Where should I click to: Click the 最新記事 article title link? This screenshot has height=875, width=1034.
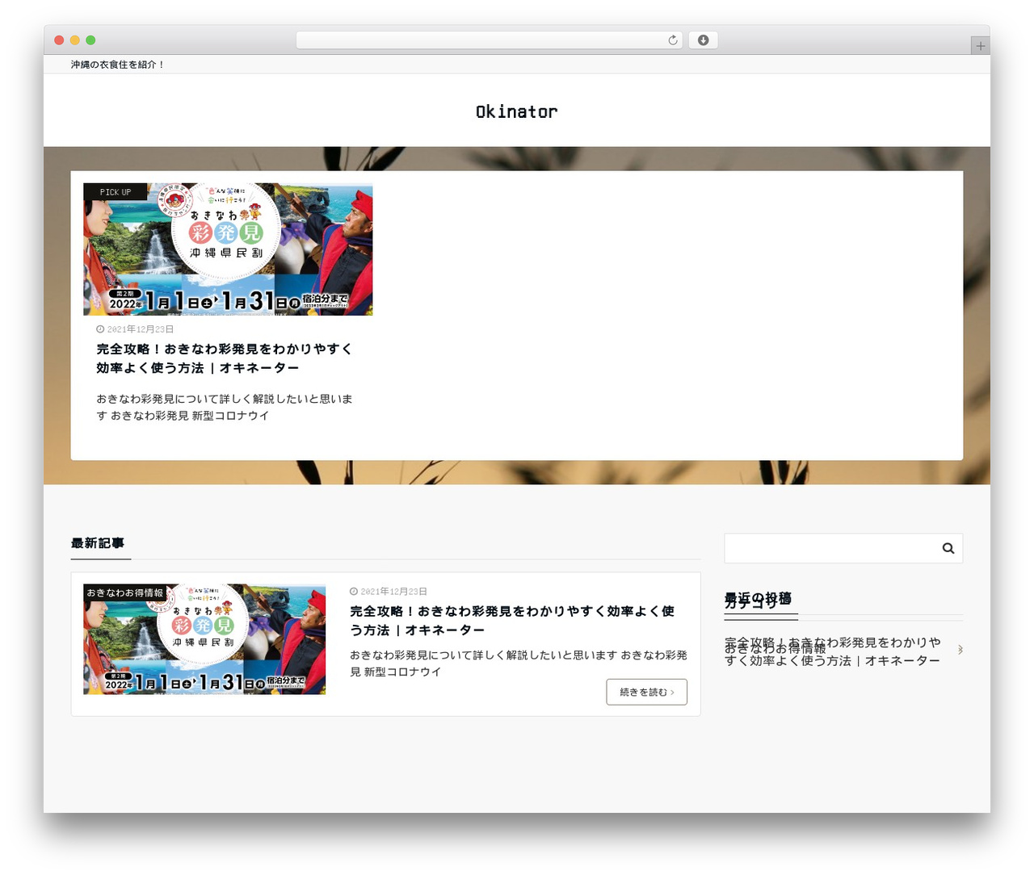pyautogui.click(x=512, y=621)
